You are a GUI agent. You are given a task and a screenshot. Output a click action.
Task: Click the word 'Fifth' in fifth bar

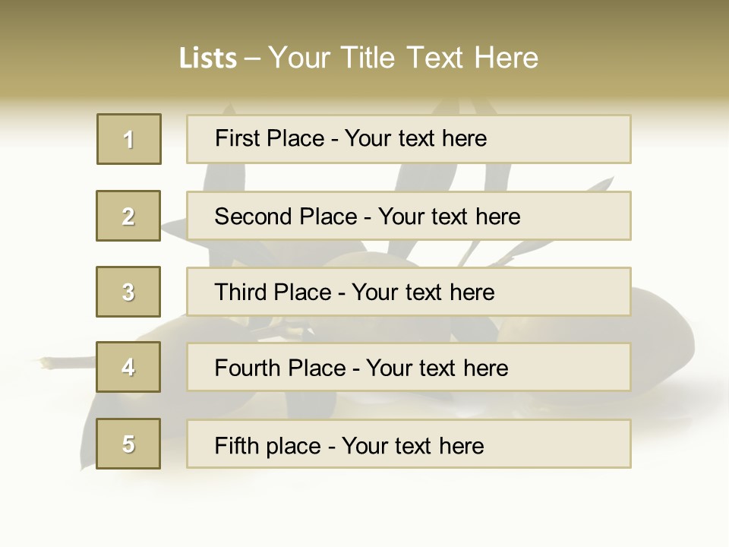point(238,445)
